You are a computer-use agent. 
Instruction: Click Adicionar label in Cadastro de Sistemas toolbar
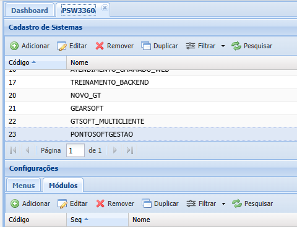tap(35, 46)
